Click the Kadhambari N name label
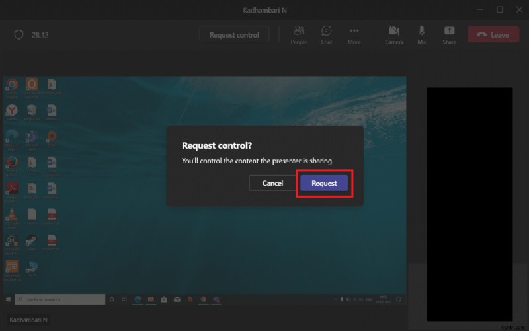This screenshot has height=331, width=529. [28, 320]
